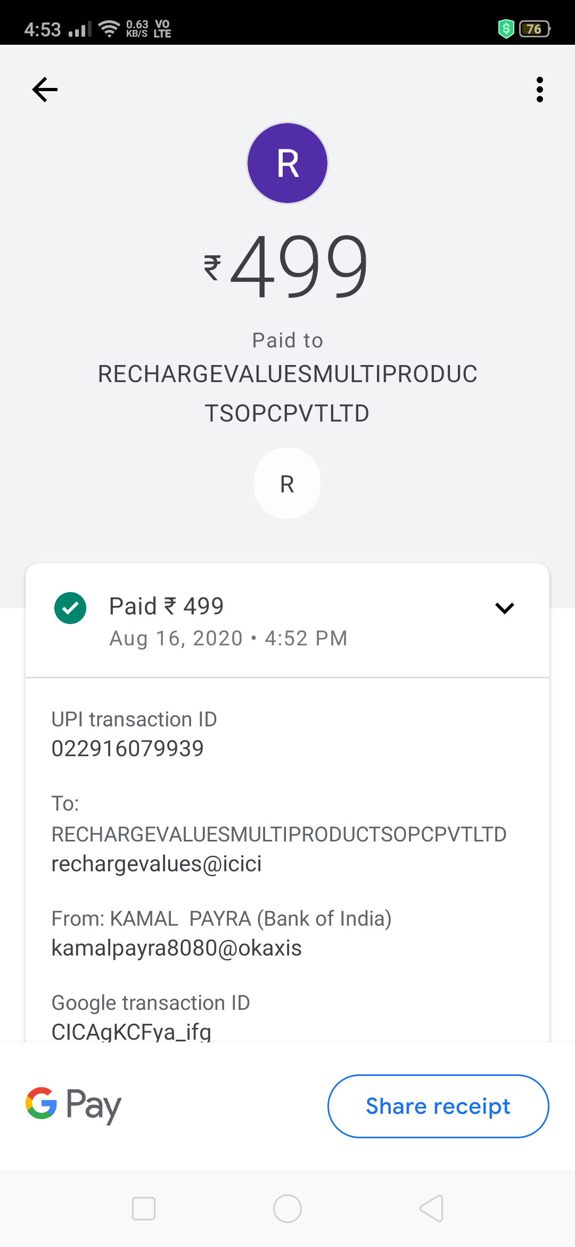The height and width of the screenshot is (1247, 575).
Task: Tap the kamalpayra8080@okaxis sender address
Action: (177, 948)
